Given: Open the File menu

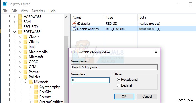Looking at the screenshot, I should [5, 11].
